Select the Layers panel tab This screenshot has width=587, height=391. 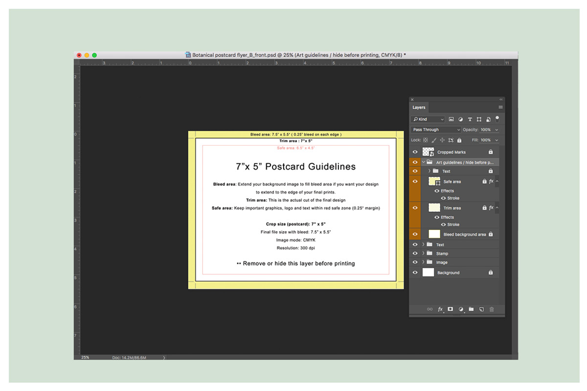[x=419, y=108]
